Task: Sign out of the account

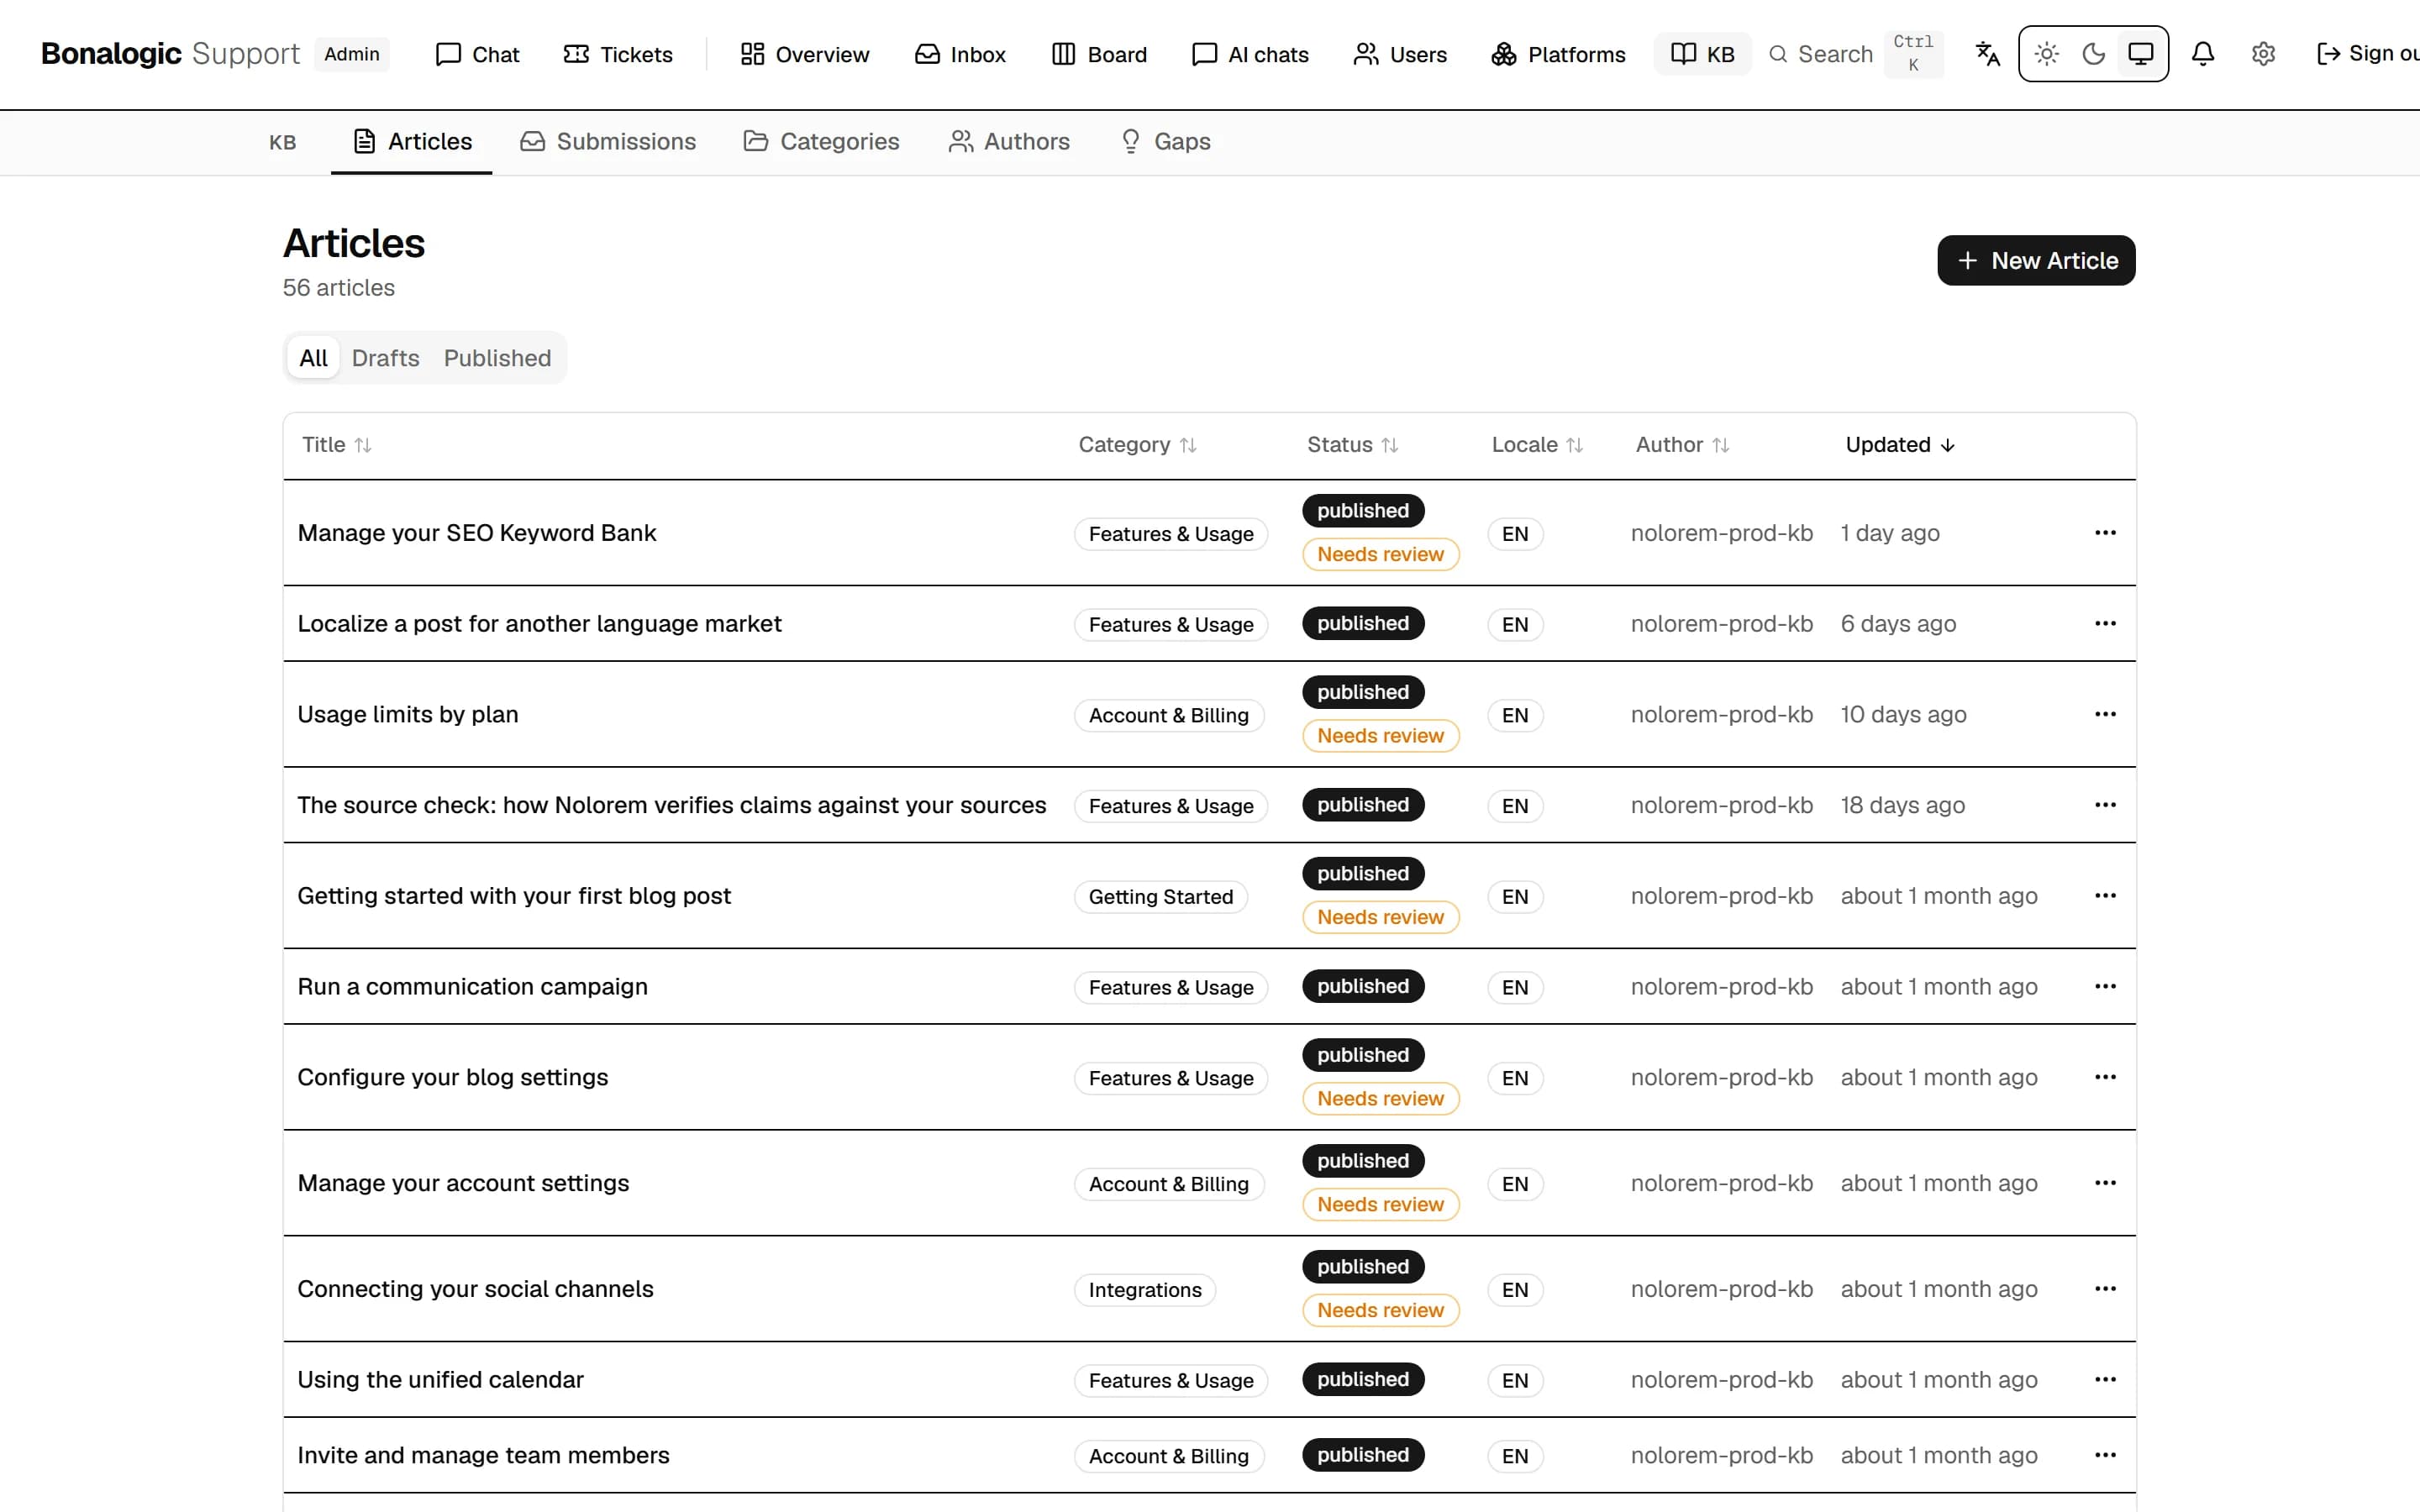Action: click(x=2367, y=54)
